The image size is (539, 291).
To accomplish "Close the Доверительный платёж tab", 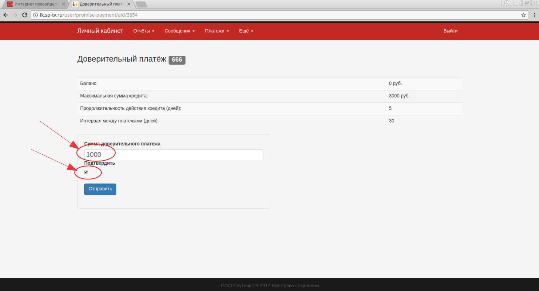I will click(129, 4).
